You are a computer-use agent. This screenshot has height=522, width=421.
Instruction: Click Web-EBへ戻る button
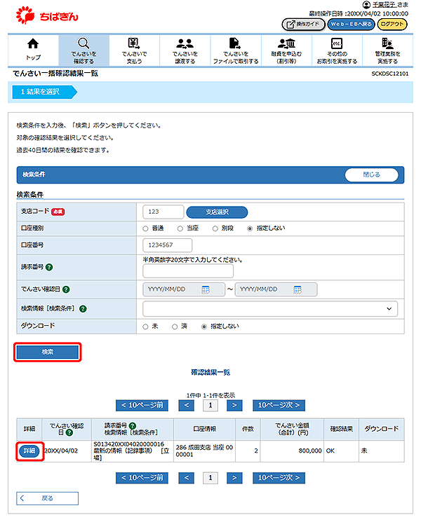click(x=351, y=25)
